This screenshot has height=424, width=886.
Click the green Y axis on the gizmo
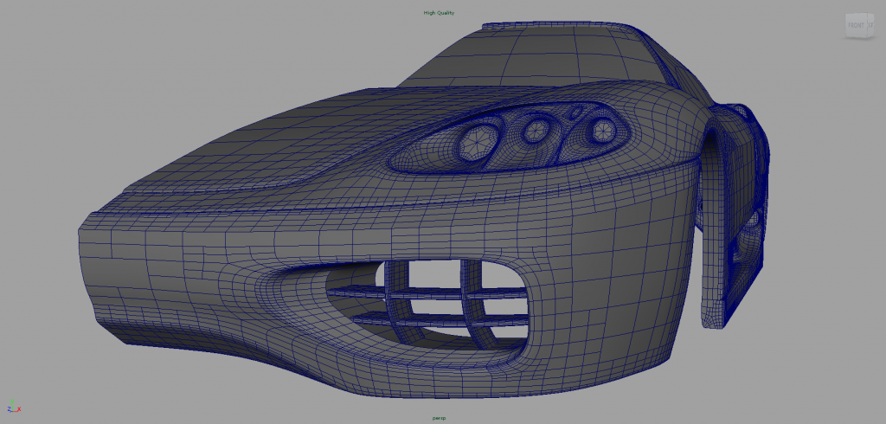tap(14, 405)
